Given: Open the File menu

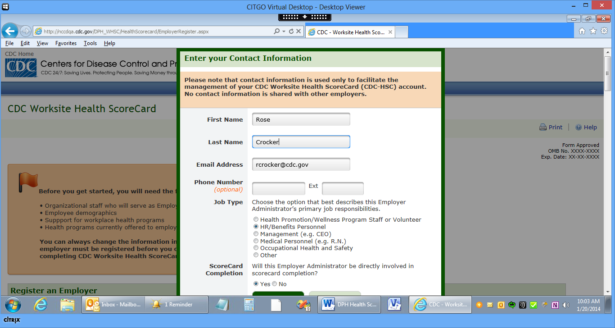Looking at the screenshot, I should coord(9,43).
